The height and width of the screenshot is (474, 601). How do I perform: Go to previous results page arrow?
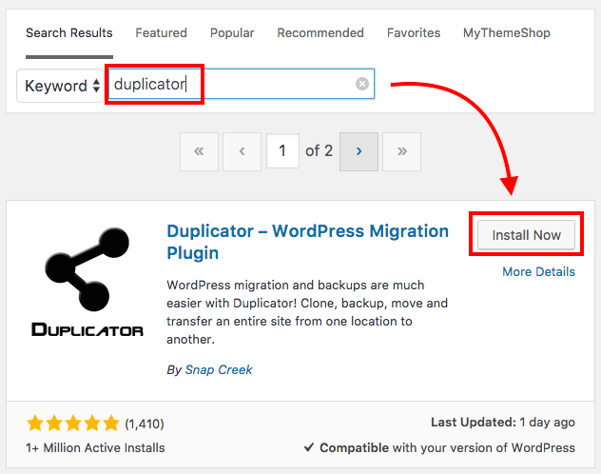click(242, 151)
